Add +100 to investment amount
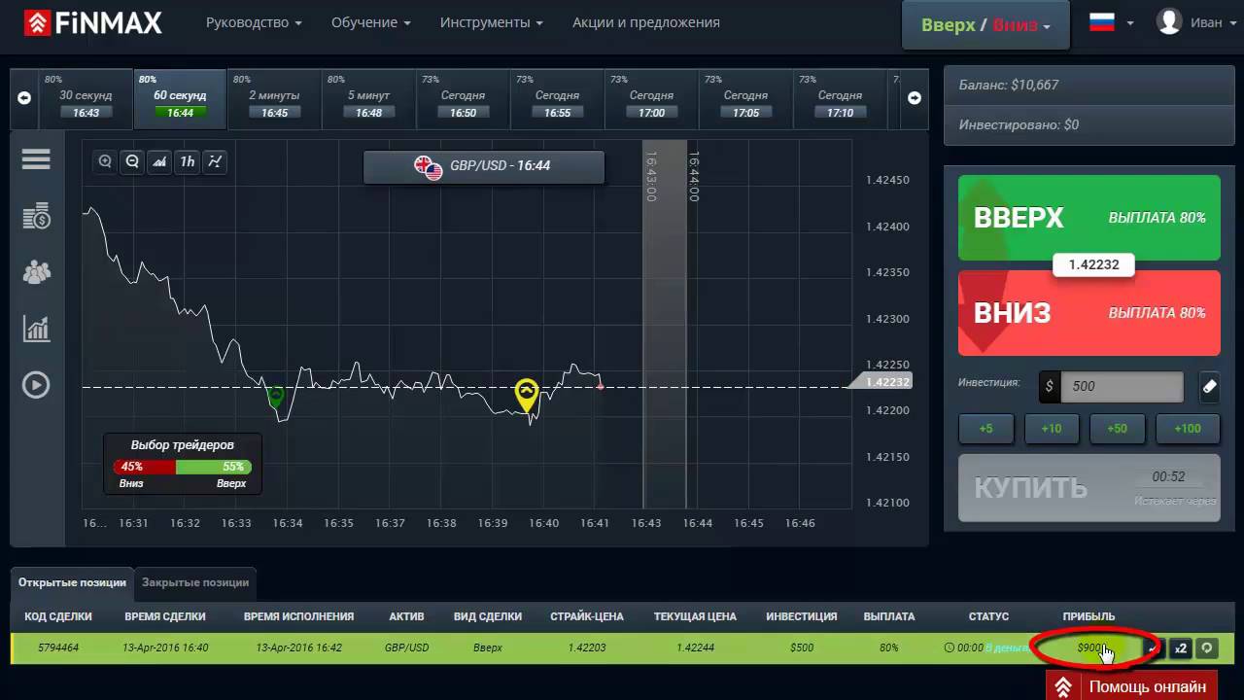The height and width of the screenshot is (700, 1244). click(x=1187, y=428)
